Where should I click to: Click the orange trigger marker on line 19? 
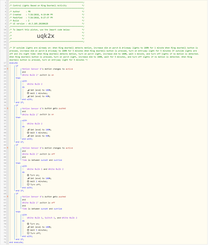(7, 69)
